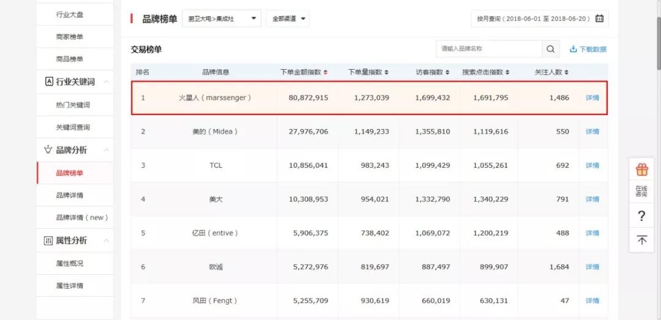
Task: Open 属性详情 in sidebar
Action: [x=70, y=285]
